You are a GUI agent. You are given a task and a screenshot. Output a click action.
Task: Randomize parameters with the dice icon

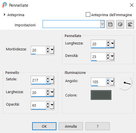(120, 24)
